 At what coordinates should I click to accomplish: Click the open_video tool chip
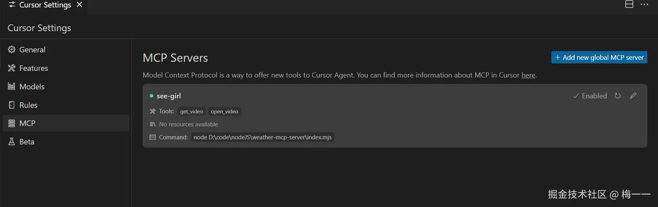point(224,112)
